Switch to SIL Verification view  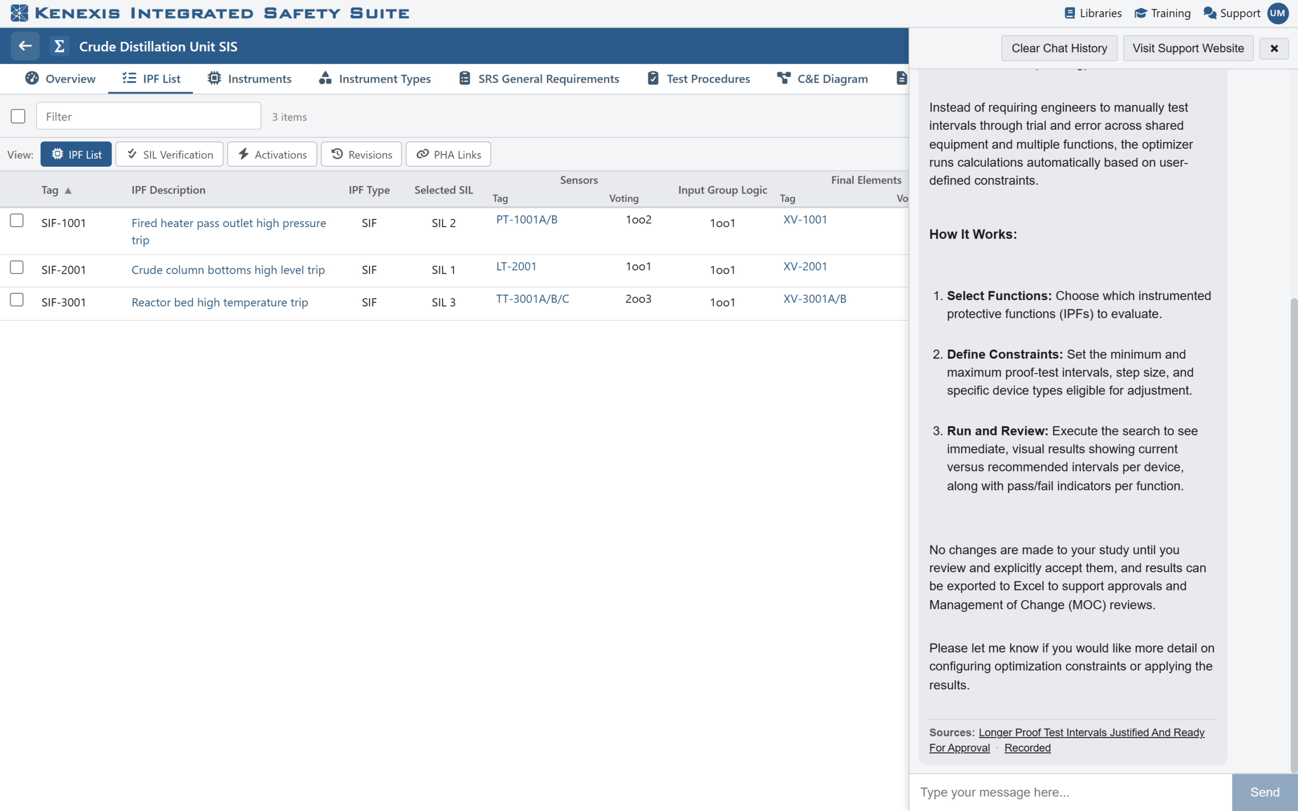(x=169, y=154)
